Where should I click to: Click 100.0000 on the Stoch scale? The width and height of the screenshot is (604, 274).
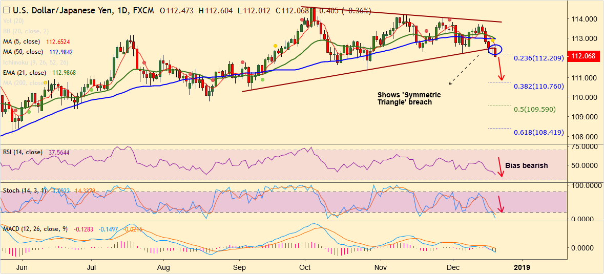point(586,185)
